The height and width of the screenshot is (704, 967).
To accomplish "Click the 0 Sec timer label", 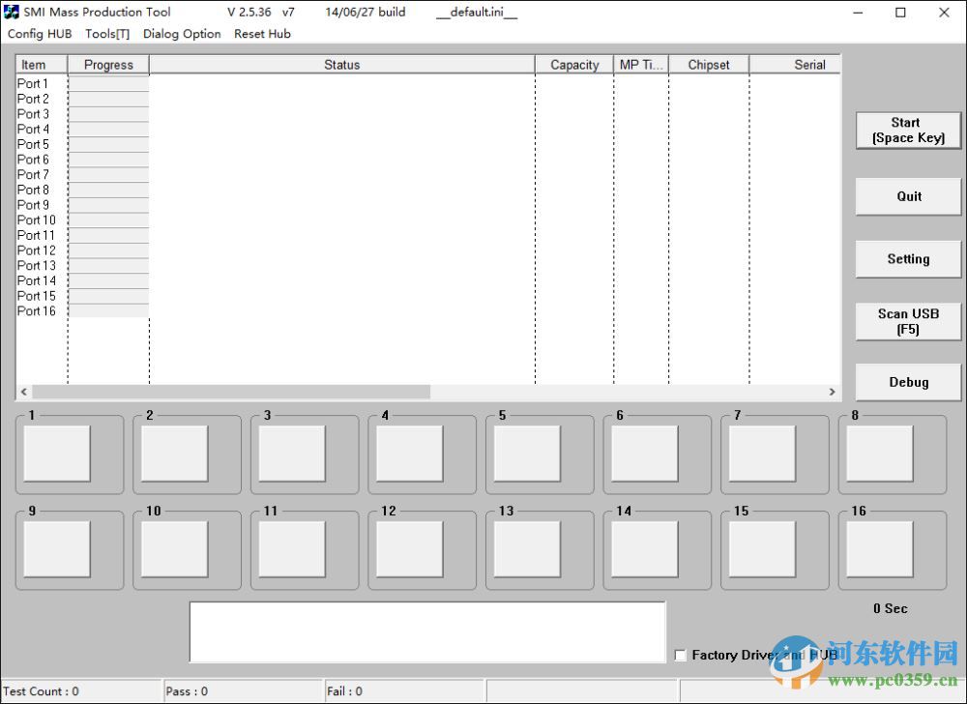I will point(890,608).
